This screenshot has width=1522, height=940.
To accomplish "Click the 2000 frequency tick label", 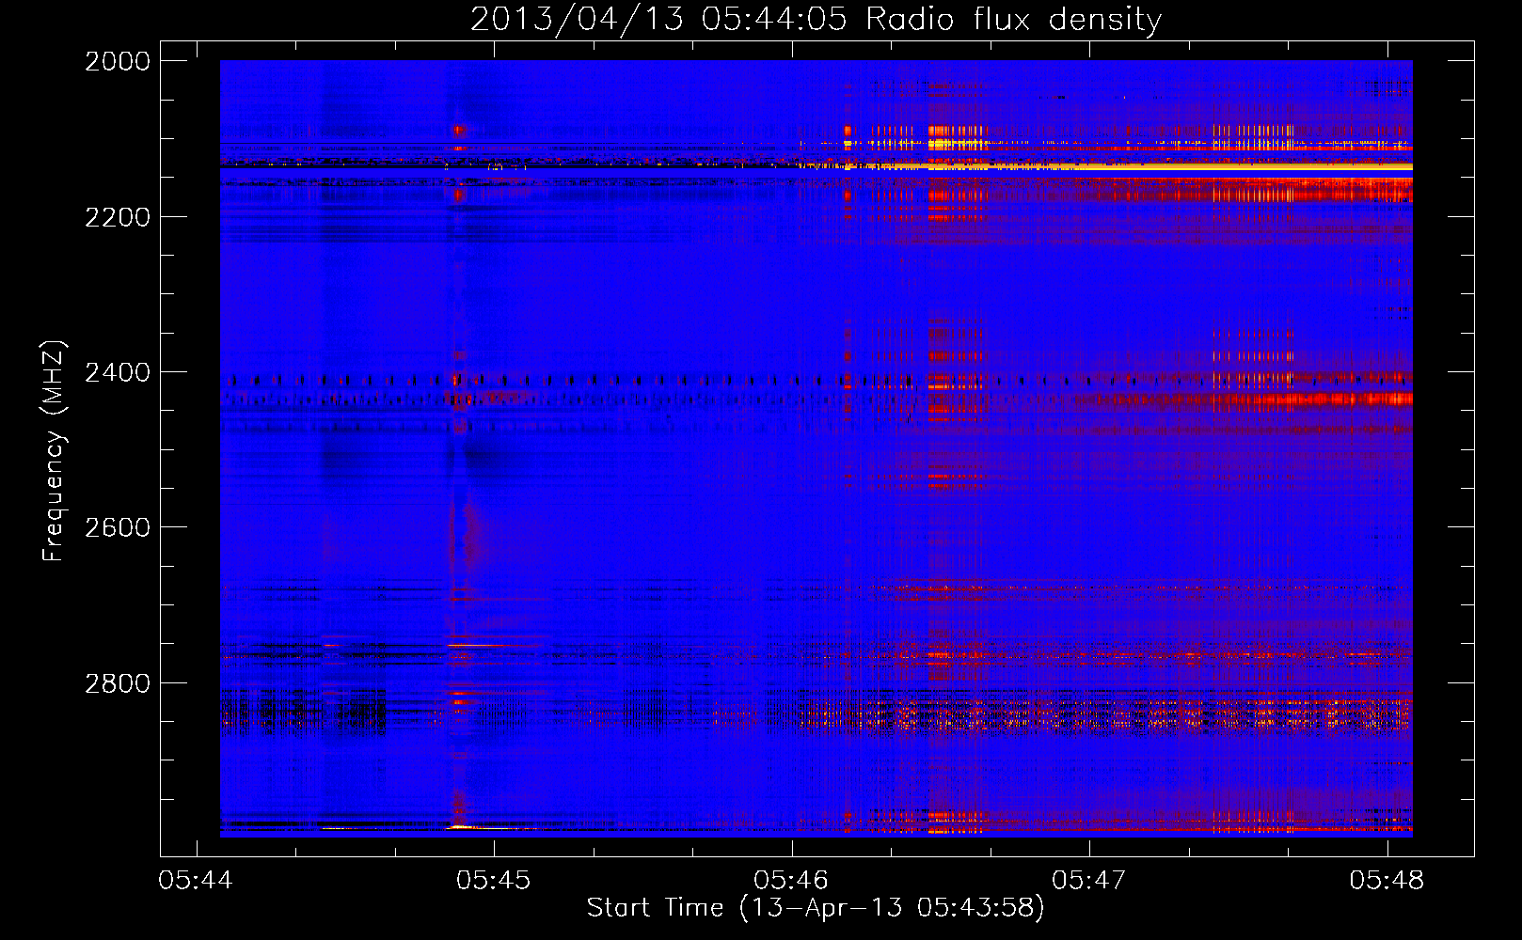I will (x=118, y=61).
